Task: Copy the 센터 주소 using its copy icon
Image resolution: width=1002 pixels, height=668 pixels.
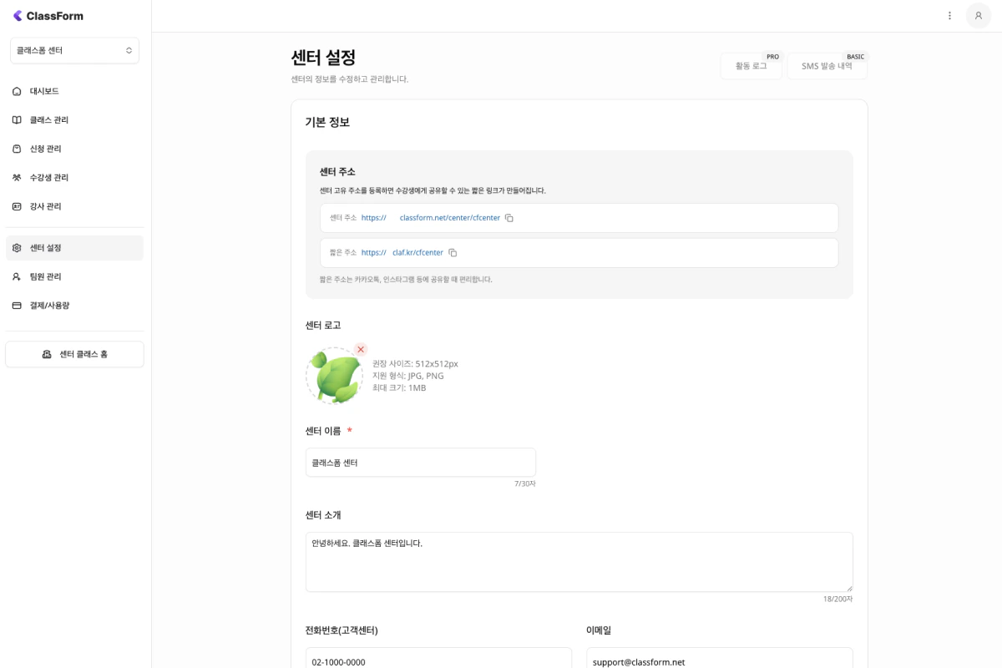Action: coord(509,217)
